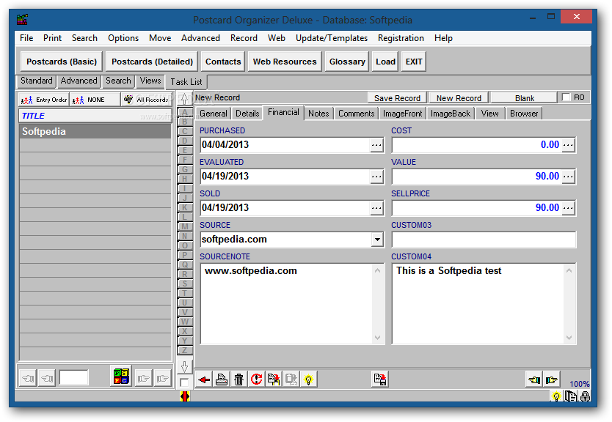This screenshot has width=612, height=422.
Task: Click the EXIT button
Action: [x=414, y=62]
